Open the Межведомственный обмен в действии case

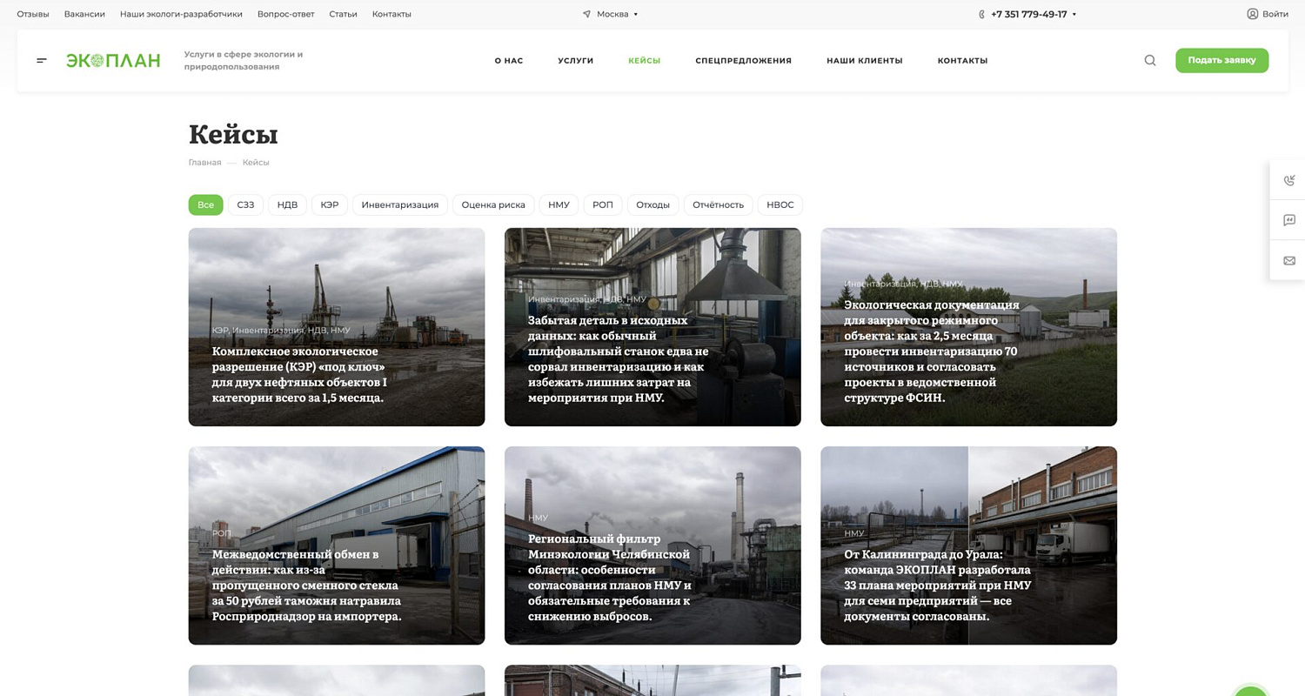pyautogui.click(x=337, y=545)
